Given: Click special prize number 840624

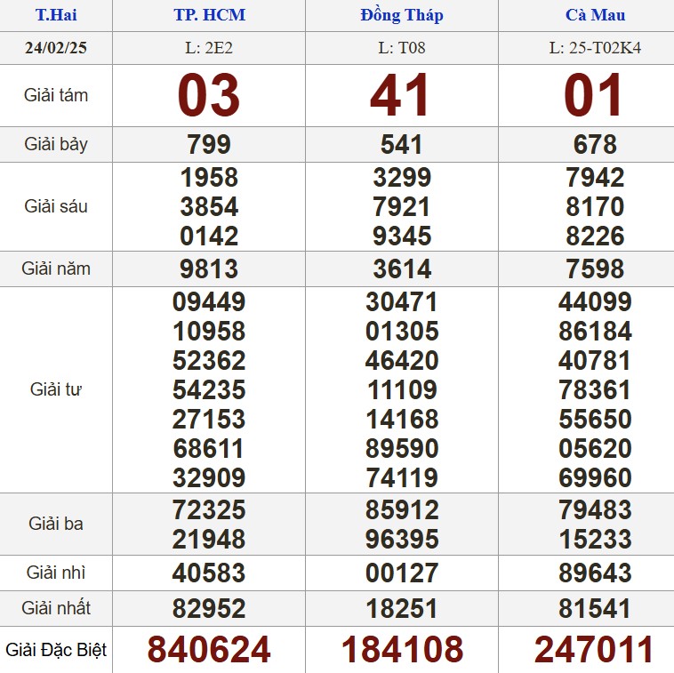Looking at the screenshot, I should [x=209, y=650].
